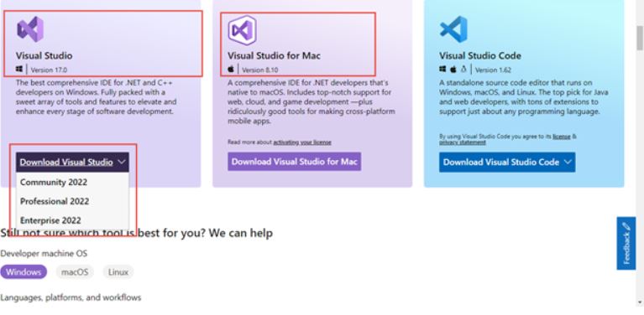The image size is (644, 315).
Task: Open the Feedback side tab
Action: pyautogui.click(x=626, y=243)
